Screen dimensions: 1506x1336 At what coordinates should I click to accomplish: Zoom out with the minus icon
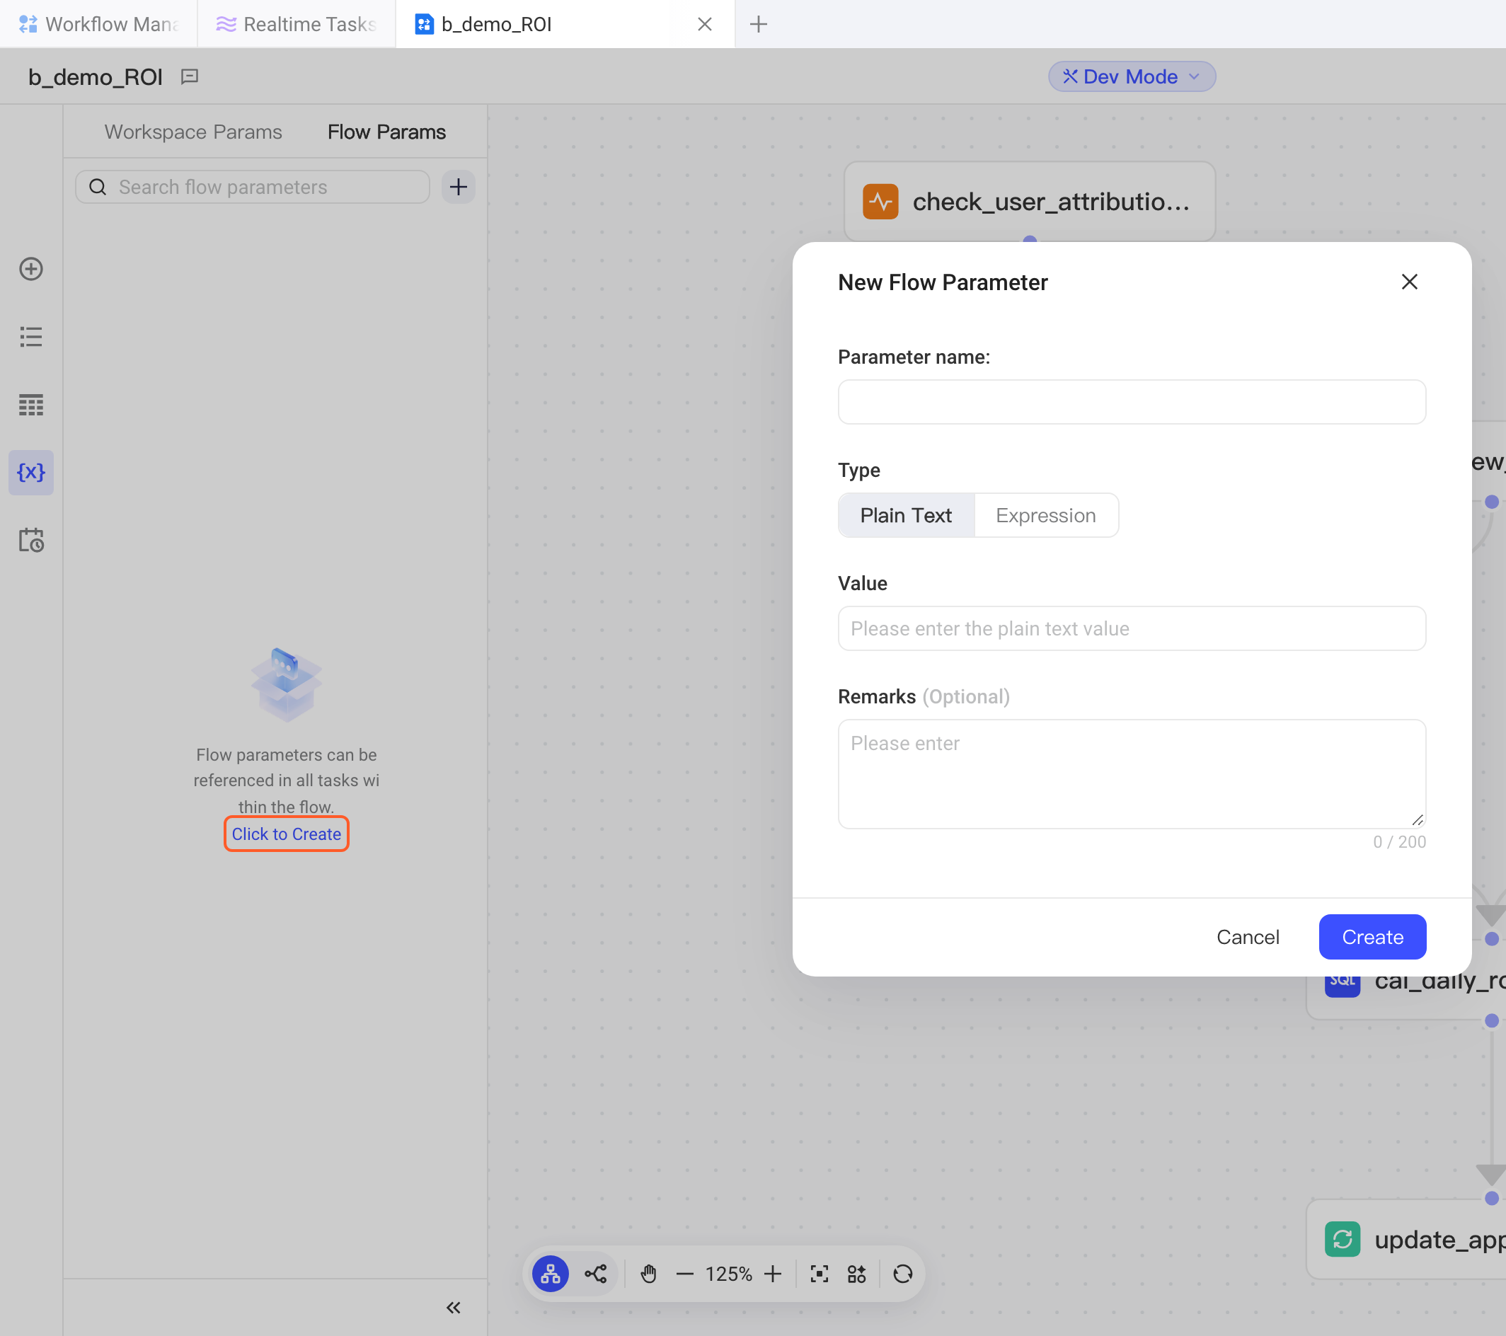[684, 1273]
